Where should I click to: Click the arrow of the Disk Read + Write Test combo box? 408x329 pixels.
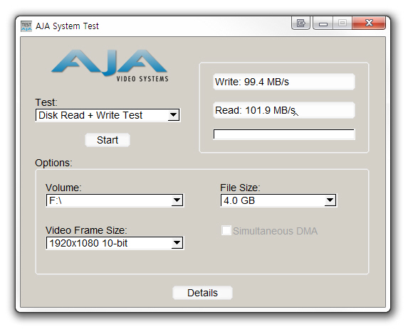pyautogui.click(x=173, y=115)
